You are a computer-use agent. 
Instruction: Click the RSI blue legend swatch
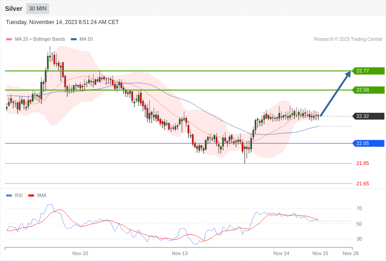tap(9, 196)
